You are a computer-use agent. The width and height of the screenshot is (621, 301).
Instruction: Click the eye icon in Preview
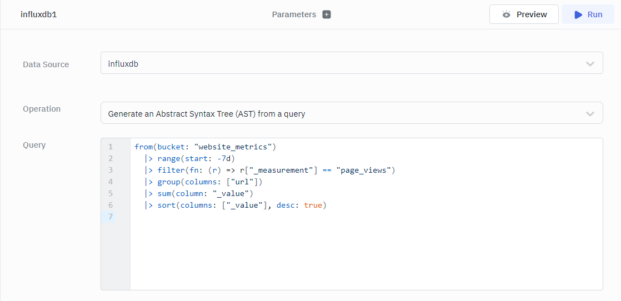[x=506, y=14]
